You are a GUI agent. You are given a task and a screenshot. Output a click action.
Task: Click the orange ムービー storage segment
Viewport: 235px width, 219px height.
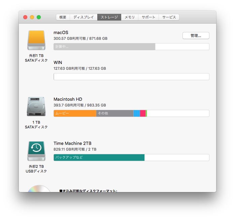[x=75, y=113]
